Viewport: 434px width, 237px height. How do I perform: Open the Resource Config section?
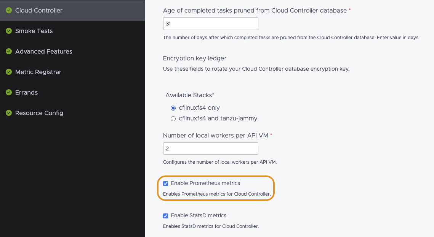tap(39, 113)
